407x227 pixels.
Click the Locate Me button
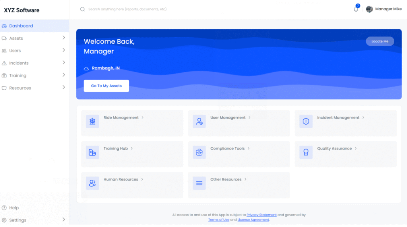(380, 41)
